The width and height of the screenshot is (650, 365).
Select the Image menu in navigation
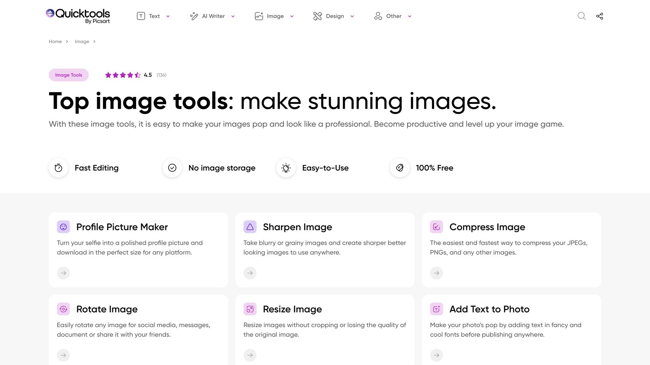275,16
